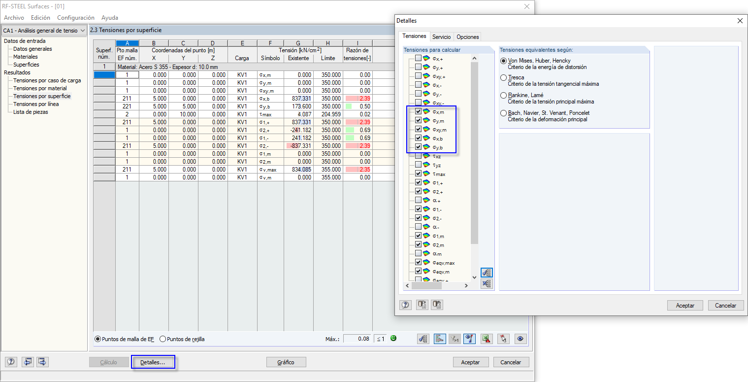
Task: Choose Bach, Navier, St. Venant, Poncelet option
Action: pos(503,113)
